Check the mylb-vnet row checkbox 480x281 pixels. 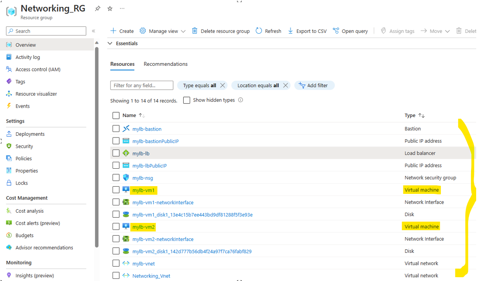(116, 263)
